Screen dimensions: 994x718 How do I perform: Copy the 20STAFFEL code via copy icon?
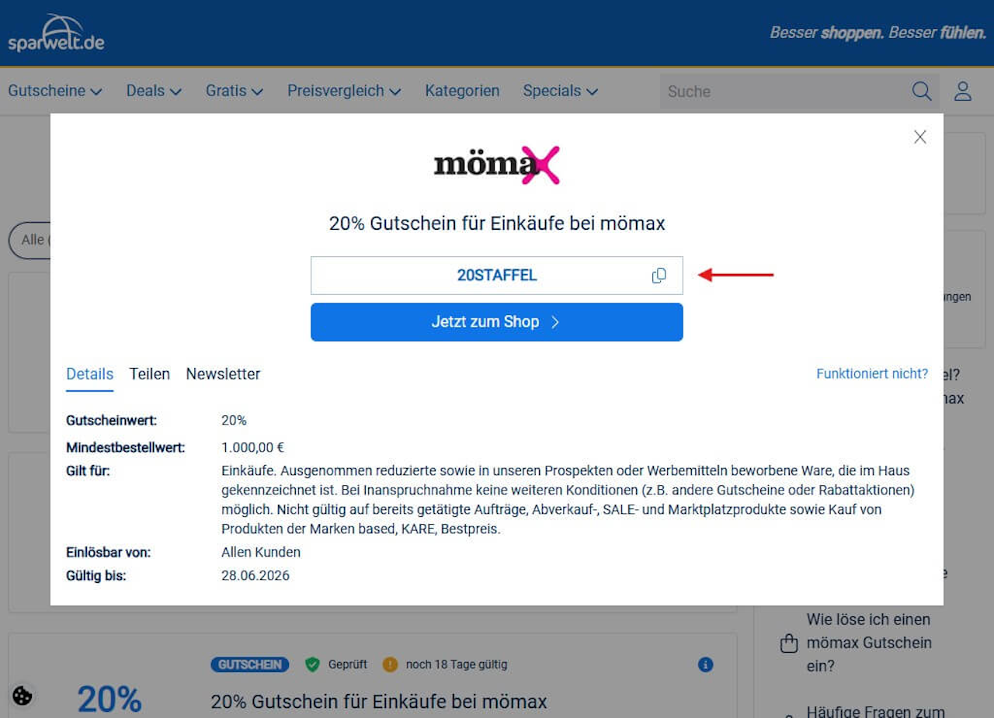pos(659,276)
